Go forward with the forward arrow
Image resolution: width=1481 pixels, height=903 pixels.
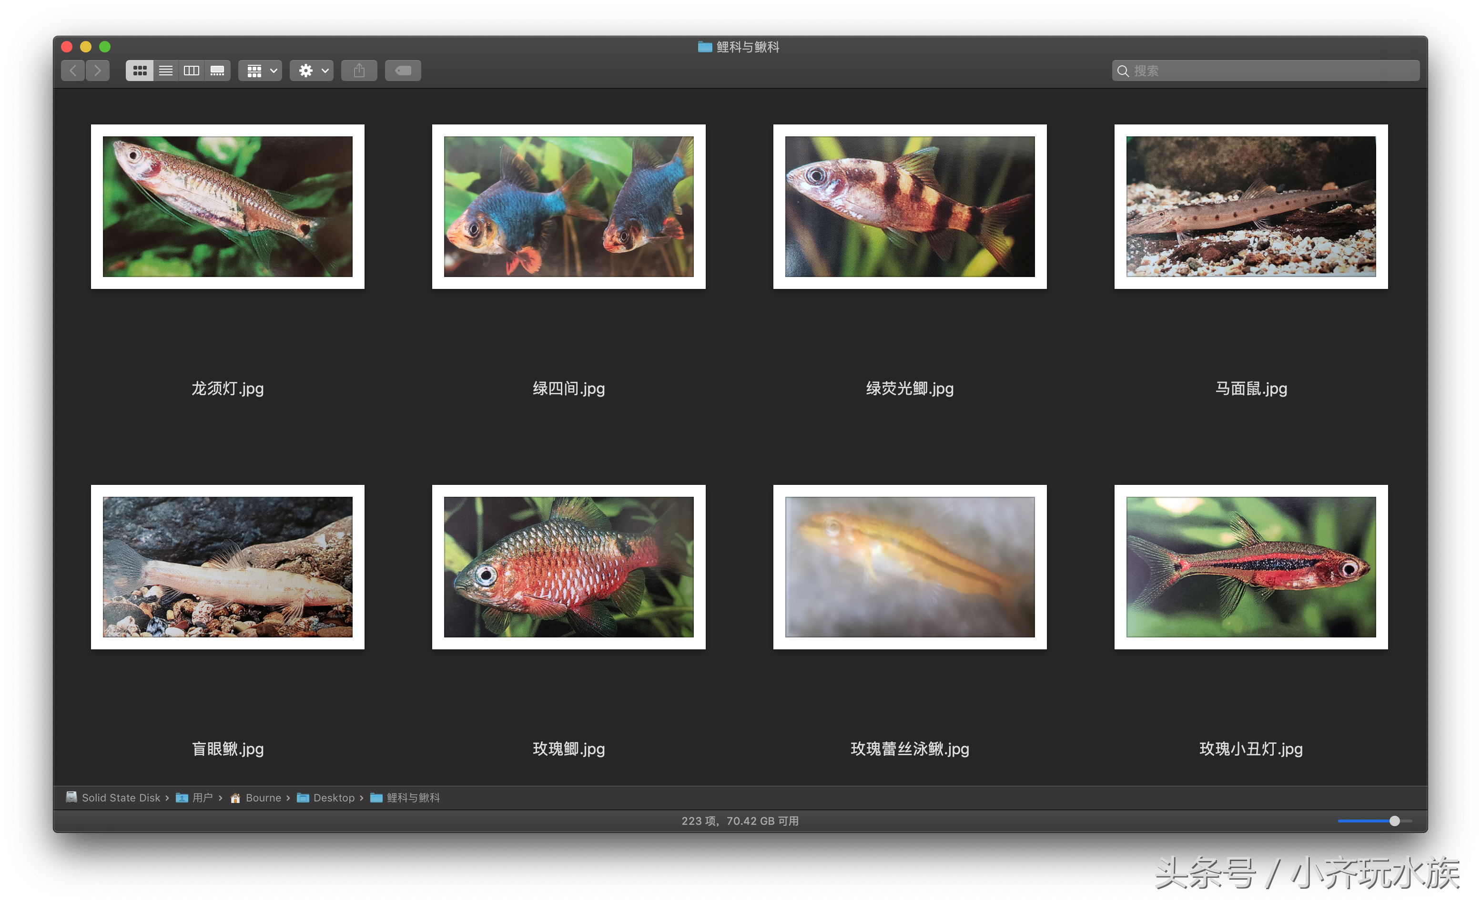coord(97,71)
